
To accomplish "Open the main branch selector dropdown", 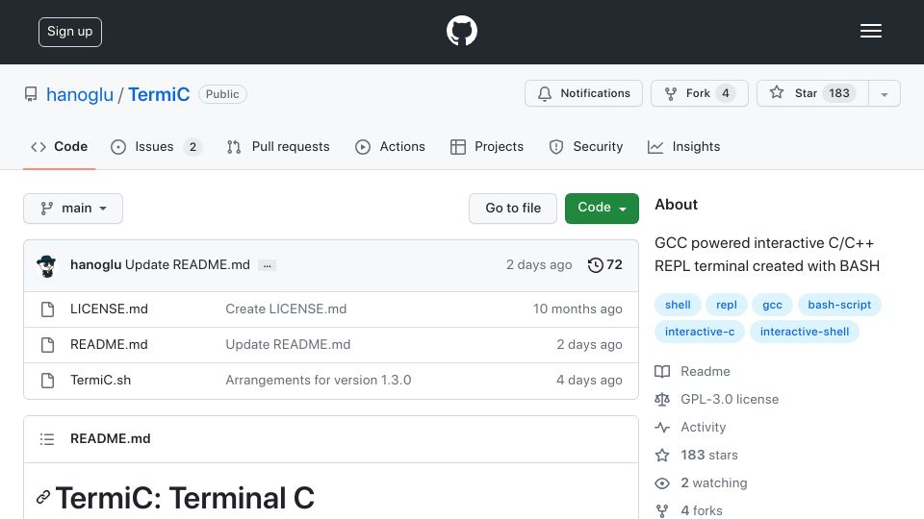I will [x=73, y=209].
